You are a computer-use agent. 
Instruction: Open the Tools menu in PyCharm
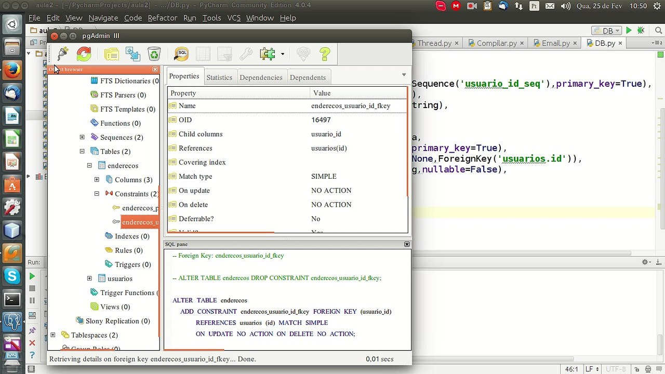211,18
